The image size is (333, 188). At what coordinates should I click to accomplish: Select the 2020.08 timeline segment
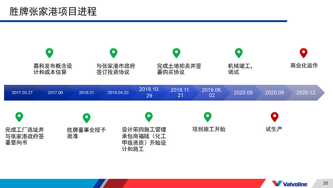click(x=243, y=93)
